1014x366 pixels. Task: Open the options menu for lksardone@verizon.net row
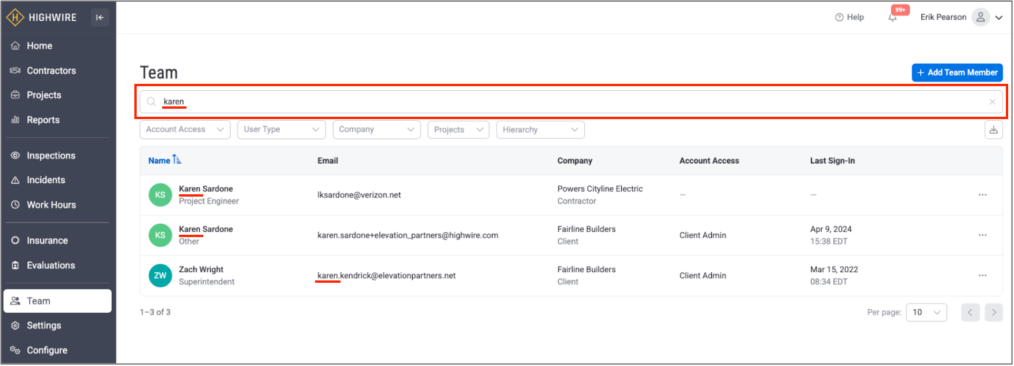pyautogui.click(x=982, y=195)
